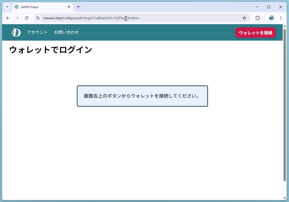This screenshot has height=202, width=289.
Task: Close the DePIN.Tokyo tab
Action: coord(69,7)
